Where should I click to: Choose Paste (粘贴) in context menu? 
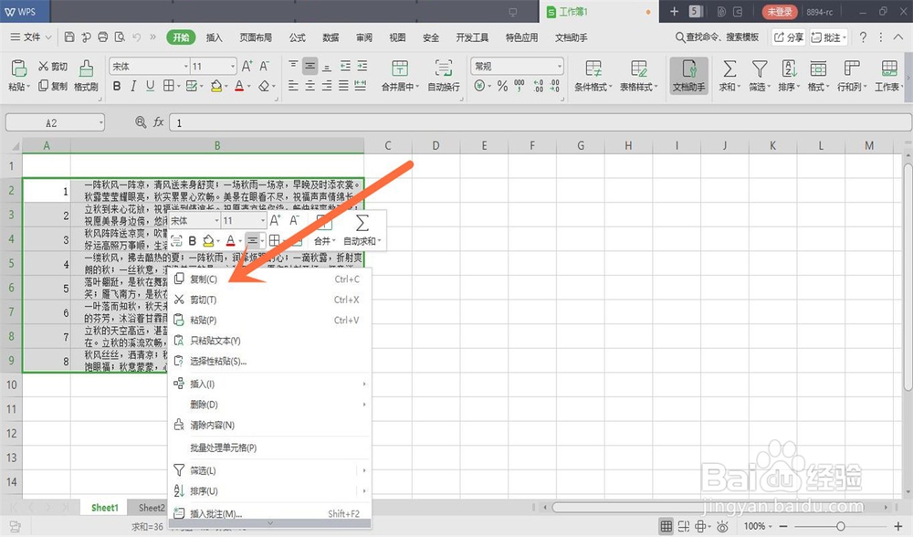(269, 320)
